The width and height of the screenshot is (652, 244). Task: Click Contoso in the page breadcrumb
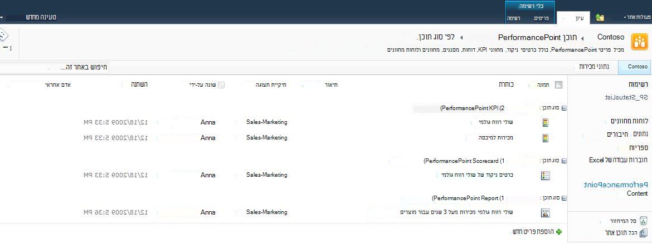click(610, 37)
